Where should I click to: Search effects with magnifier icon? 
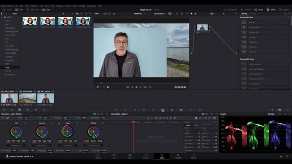[285, 14]
